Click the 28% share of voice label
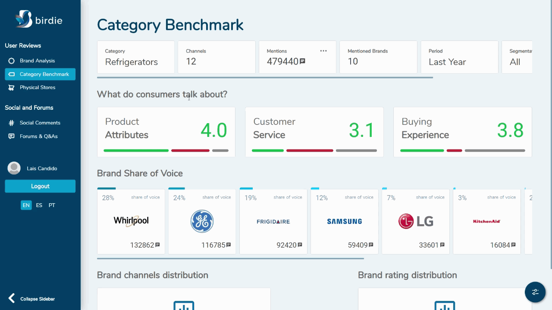This screenshot has height=310, width=552. pos(108,198)
